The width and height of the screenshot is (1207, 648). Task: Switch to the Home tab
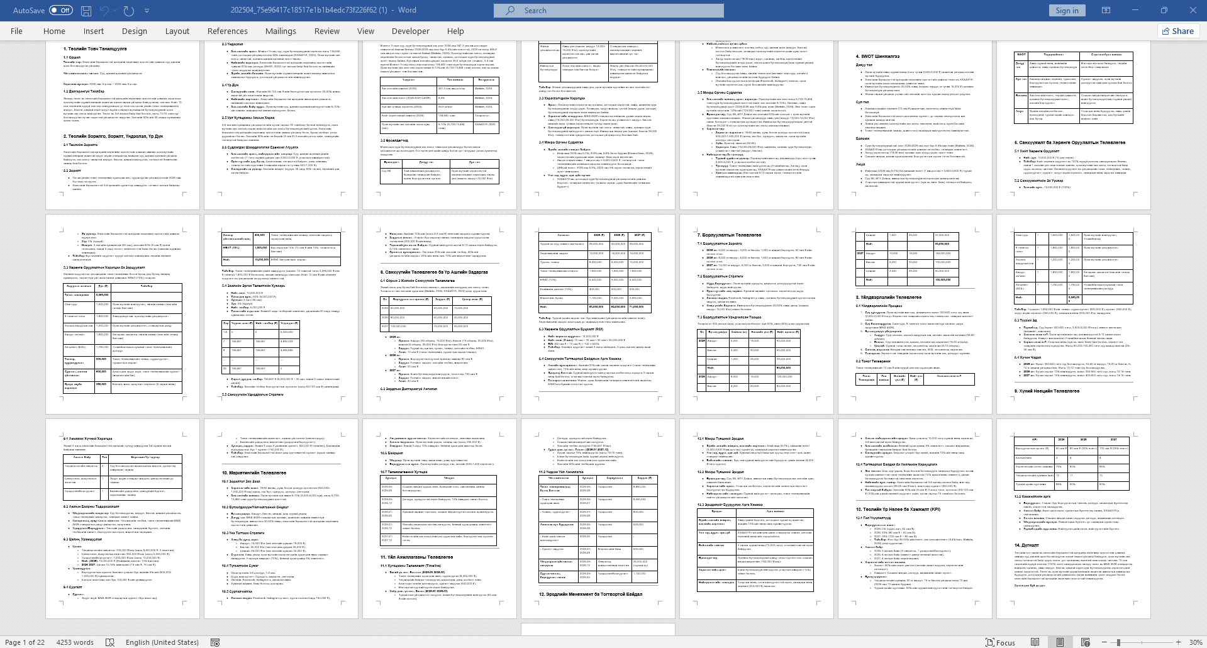54,31
